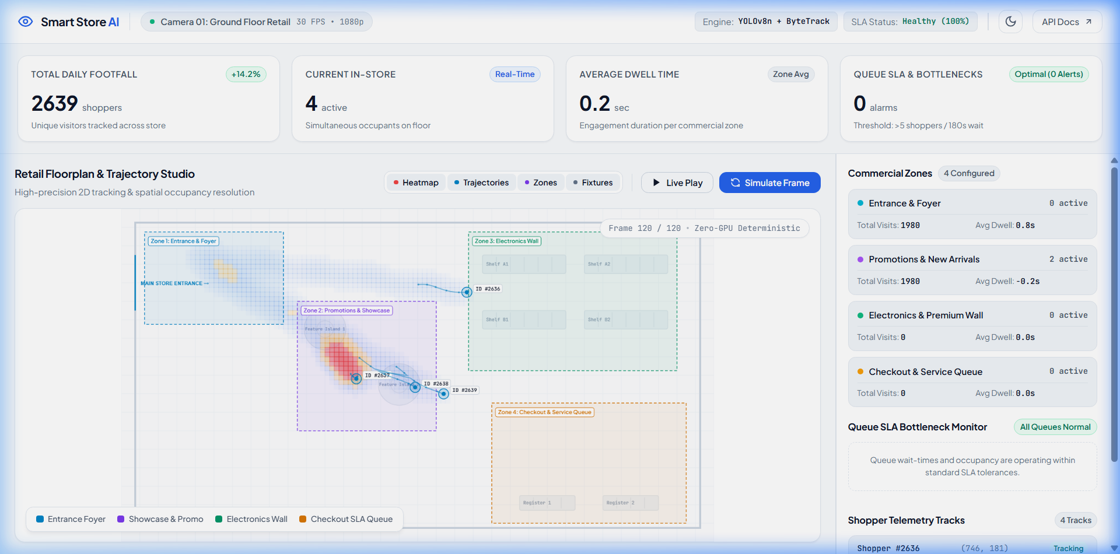
Task: Click Engine YOLOv8n + ByteTrack badge
Action: point(766,22)
